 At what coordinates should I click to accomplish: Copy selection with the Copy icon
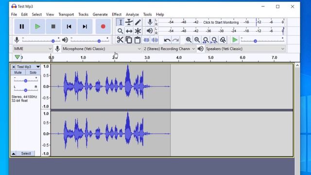(129, 40)
